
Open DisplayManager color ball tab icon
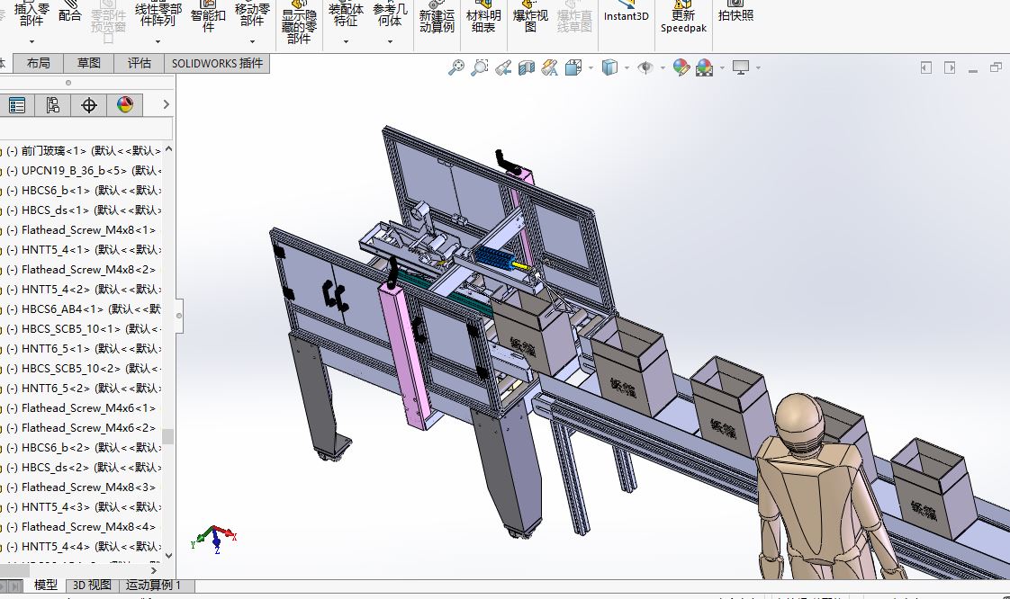125,105
